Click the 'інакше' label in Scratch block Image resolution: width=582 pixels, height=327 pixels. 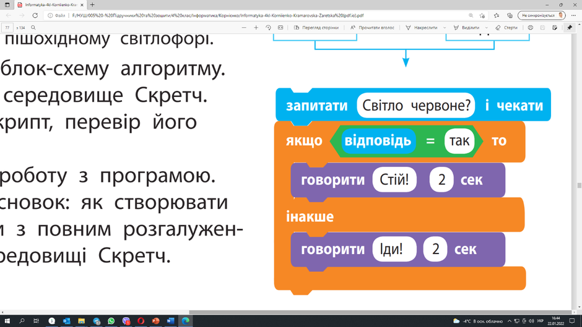pos(310,216)
